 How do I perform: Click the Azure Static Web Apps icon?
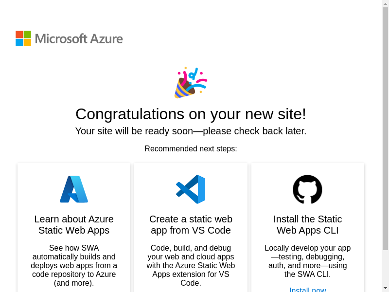(x=74, y=189)
